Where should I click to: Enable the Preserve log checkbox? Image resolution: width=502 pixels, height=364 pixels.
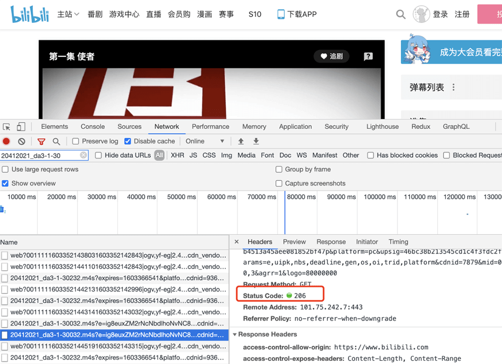(x=76, y=141)
